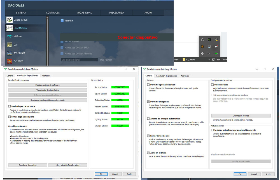The width and height of the screenshot is (280, 180).
Task: Select the LeapMotion logo icon in the sidebar
Action: 10,28
